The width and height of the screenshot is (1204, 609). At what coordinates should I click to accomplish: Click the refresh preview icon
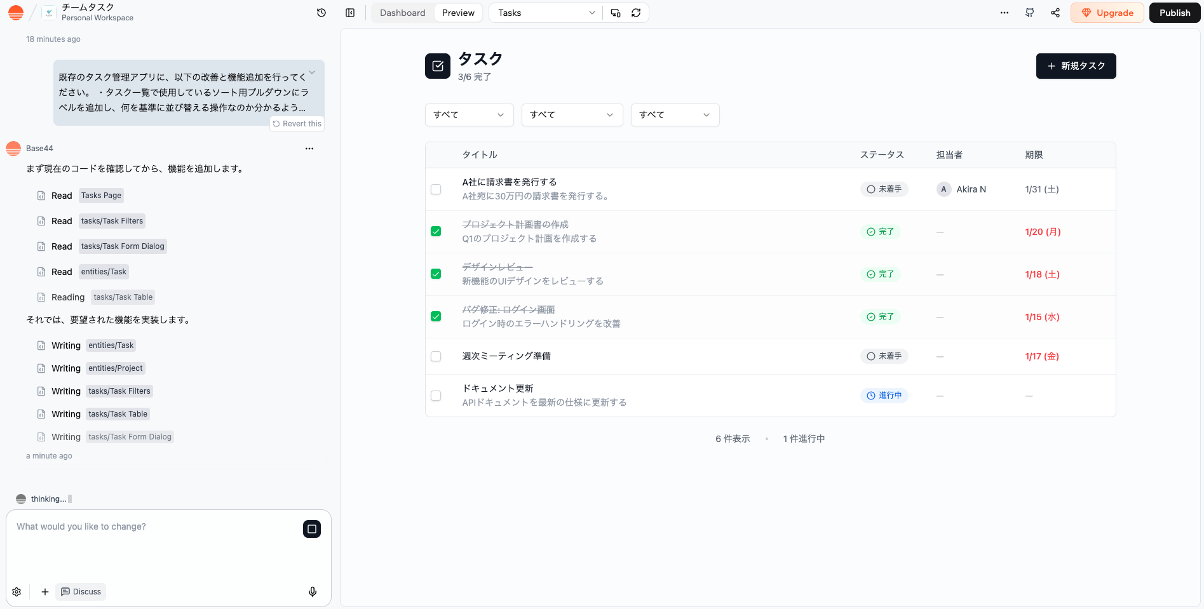(x=636, y=13)
